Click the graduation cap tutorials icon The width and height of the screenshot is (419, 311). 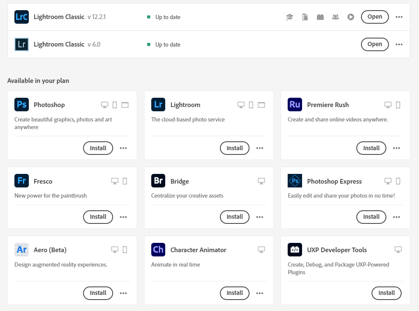point(290,17)
